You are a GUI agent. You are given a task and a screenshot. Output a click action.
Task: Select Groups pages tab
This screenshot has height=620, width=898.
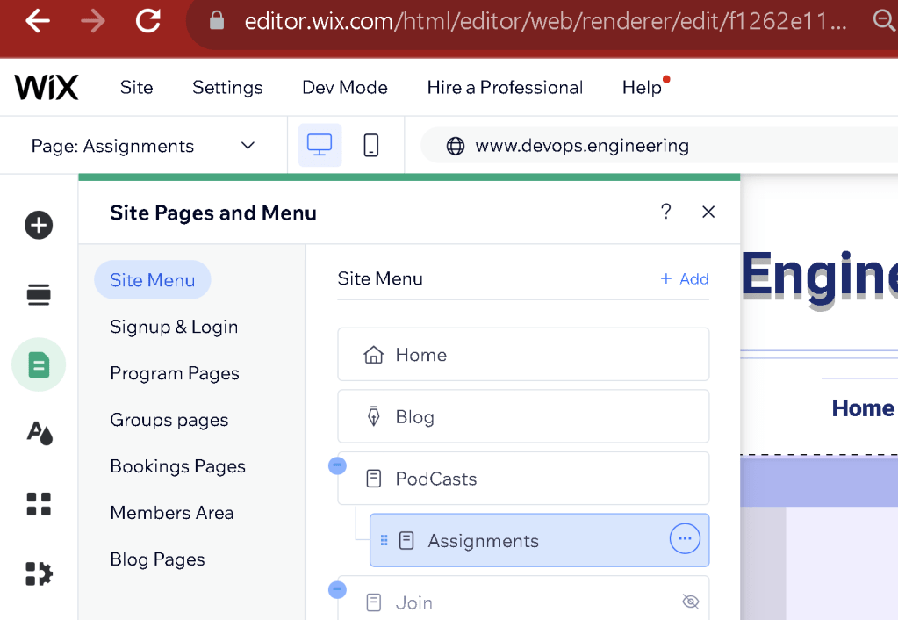click(x=169, y=420)
